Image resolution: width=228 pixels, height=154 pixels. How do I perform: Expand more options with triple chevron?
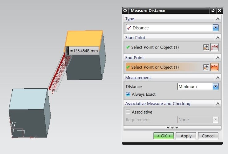(172, 127)
